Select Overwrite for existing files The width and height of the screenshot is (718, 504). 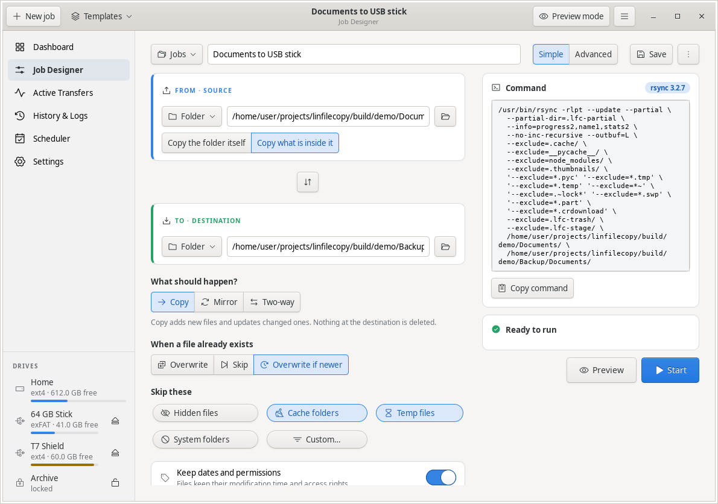(x=183, y=365)
